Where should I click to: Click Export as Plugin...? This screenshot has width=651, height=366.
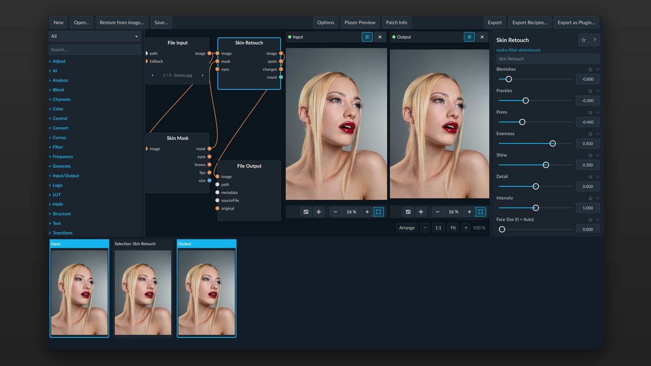[576, 22]
